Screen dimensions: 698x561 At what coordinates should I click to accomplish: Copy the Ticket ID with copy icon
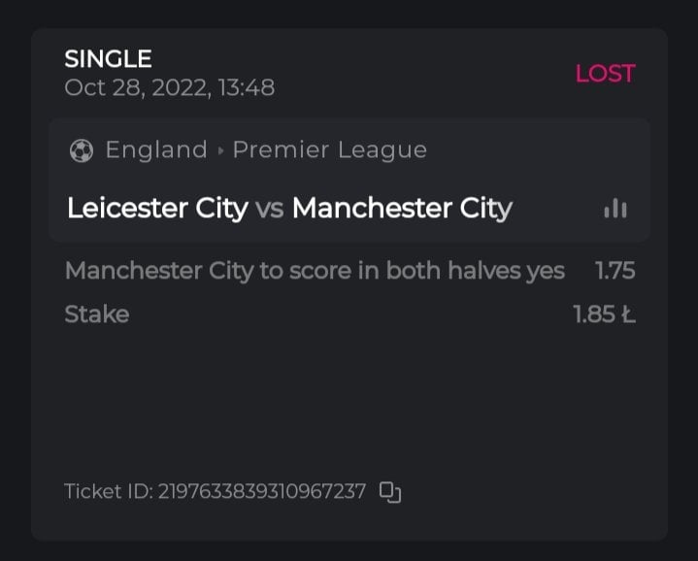pos(390,492)
